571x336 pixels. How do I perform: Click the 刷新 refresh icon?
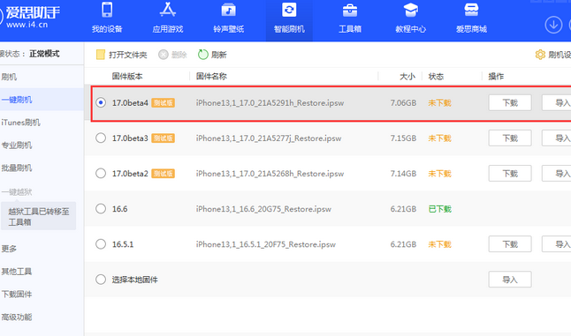point(202,55)
